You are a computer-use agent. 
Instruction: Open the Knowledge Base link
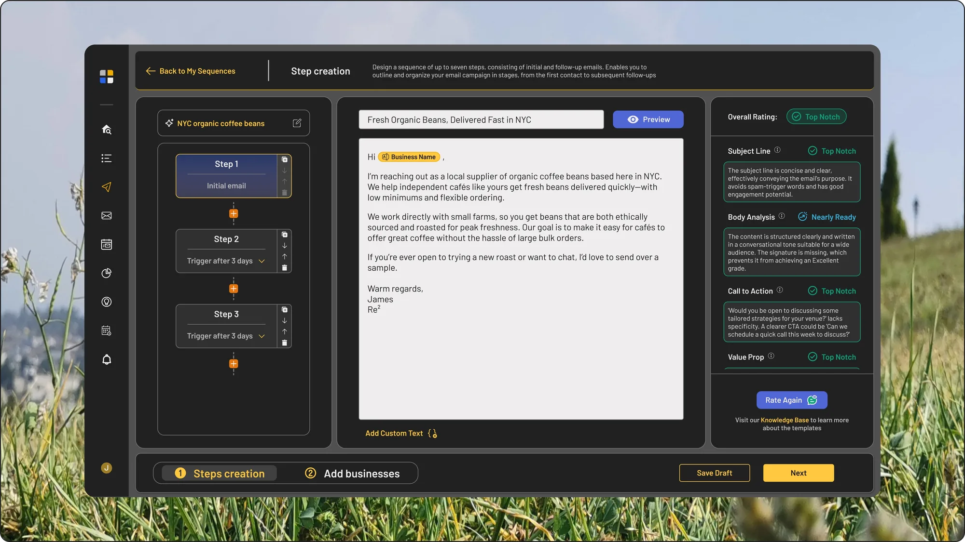point(785,420)
